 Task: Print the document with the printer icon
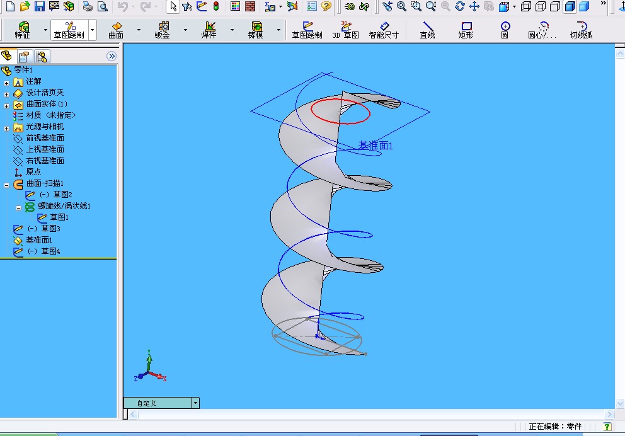pos(88,6)
